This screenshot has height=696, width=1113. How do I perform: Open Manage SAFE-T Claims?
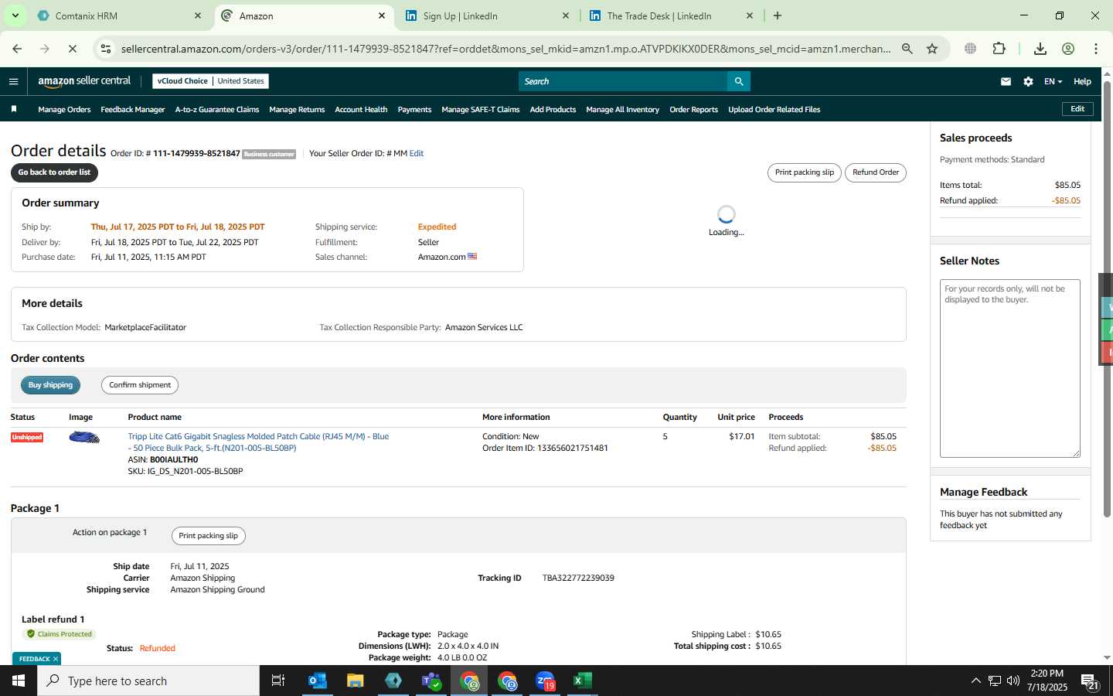tap(480, 110)
